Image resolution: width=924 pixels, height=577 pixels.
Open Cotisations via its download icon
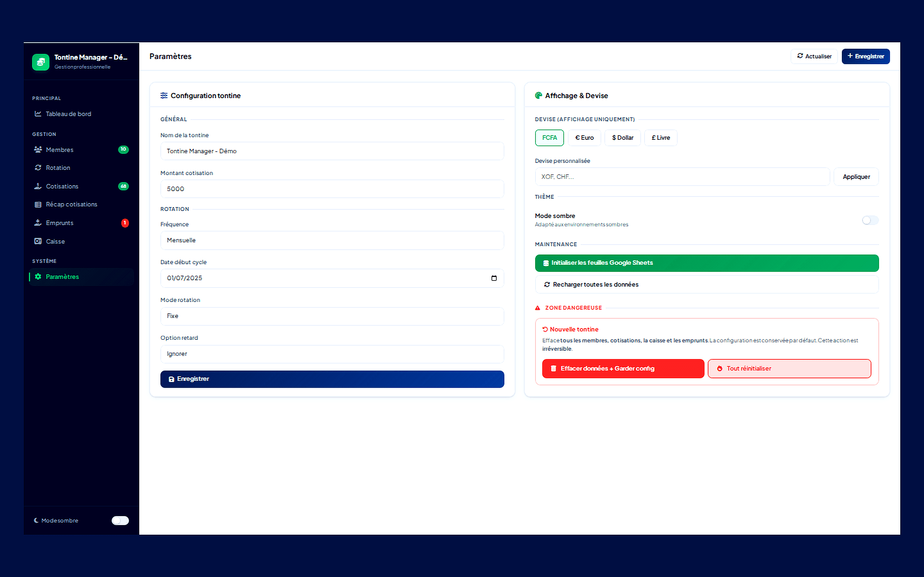point(38,186)
